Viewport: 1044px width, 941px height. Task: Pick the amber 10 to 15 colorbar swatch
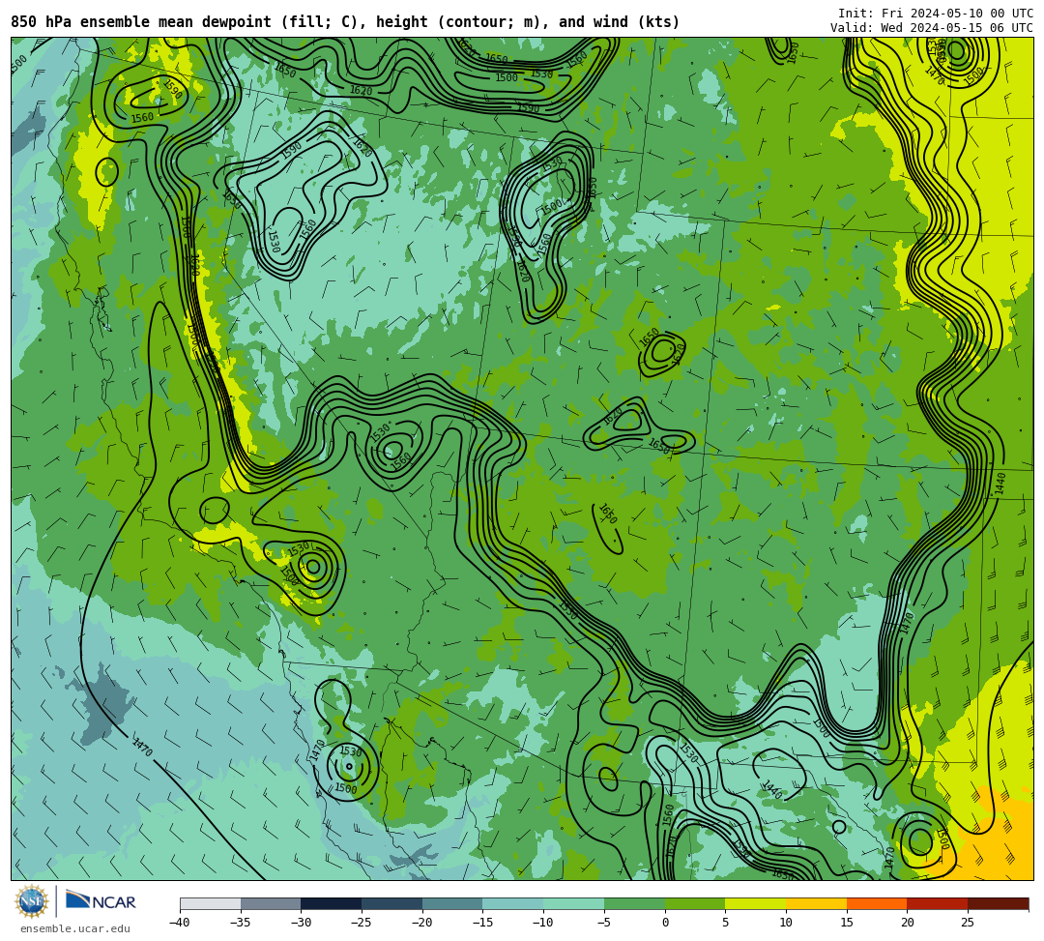click(816, 903)
